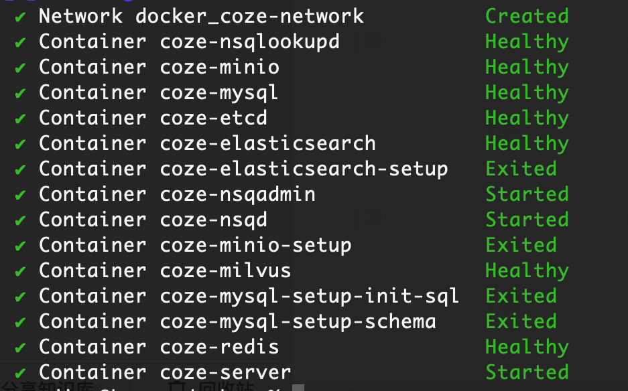The width and height of the screenshot is (628, 391).
Task: Click the checkmark beside Network docker_coze-network
Action: (20, 17)
